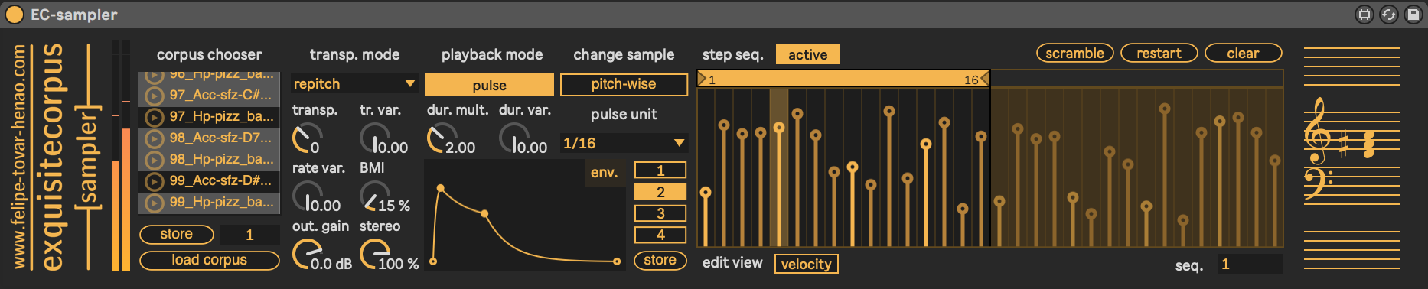Open the repitch transp. mode dropdown
Image resolution: width=1428 pixels, height=289 pixels.
pyautogui.click(x=354, y=83)
